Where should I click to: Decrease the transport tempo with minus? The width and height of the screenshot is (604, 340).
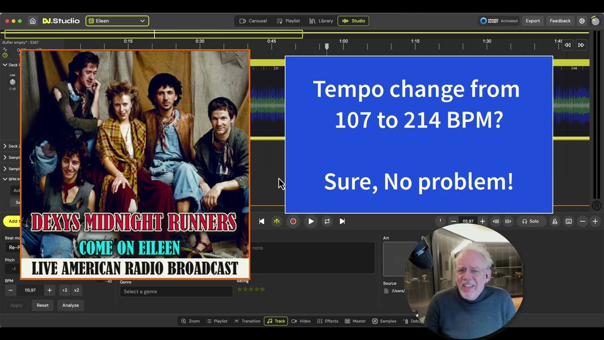tap(453, 221)
